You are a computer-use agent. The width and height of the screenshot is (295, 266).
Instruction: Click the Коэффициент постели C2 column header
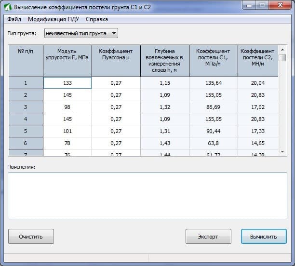click(258, 61)
